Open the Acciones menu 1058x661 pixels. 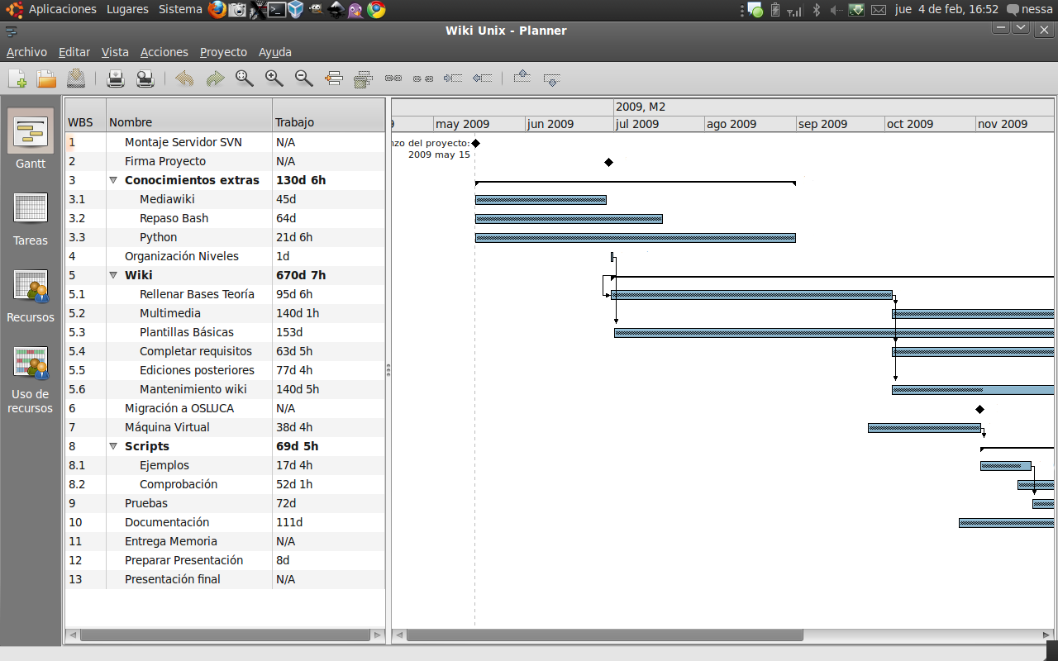pyautogui.click(x=164, y=51)
